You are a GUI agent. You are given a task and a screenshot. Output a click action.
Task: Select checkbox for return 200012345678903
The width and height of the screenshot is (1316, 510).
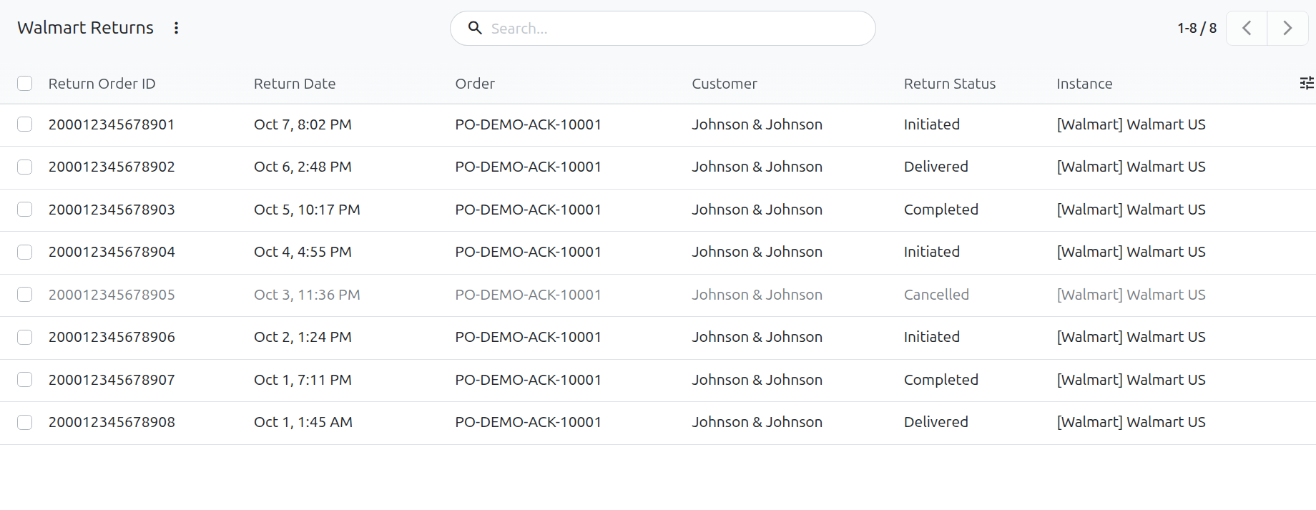(25, 210)
